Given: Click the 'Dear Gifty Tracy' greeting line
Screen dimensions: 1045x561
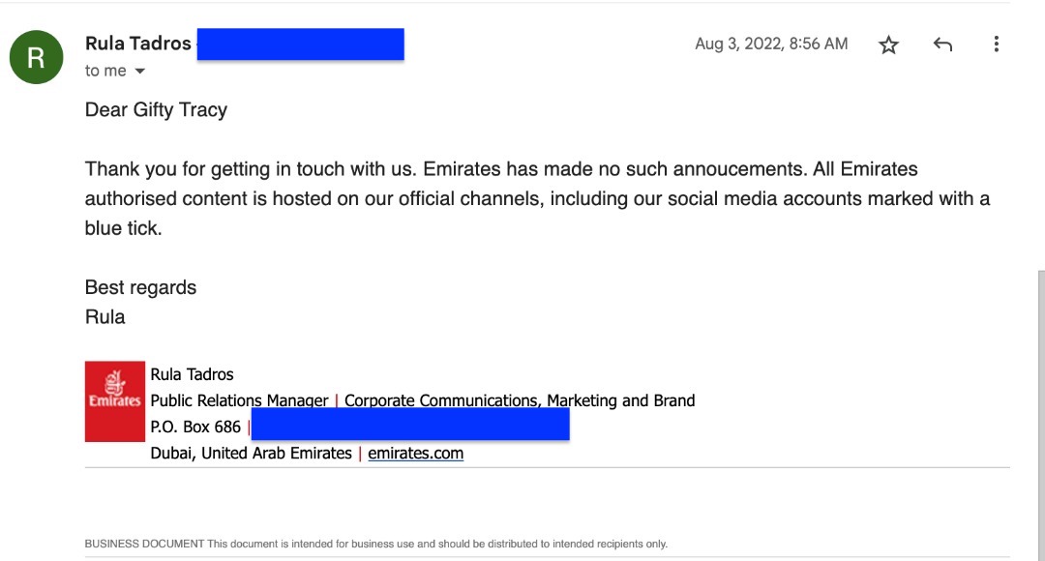Looking at the screenshot, I should coord(156,109).
